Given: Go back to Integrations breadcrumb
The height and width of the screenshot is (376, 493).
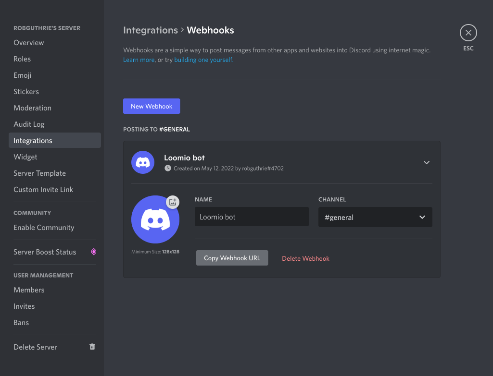Looking at the screenshot, I should 151,30.
